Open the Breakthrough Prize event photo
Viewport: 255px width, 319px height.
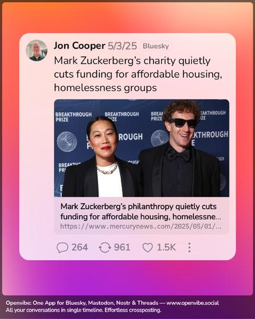[x=141, y=148]
